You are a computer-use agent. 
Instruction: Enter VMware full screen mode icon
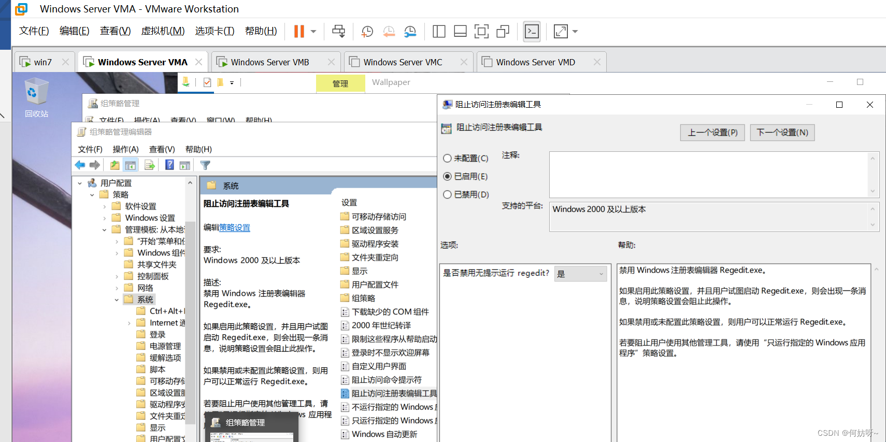481,32
